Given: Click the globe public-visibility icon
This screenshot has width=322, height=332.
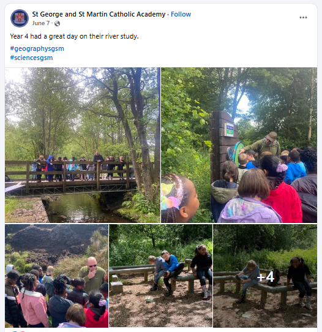Looking at the screenshot, I should [x=57, y=23].
